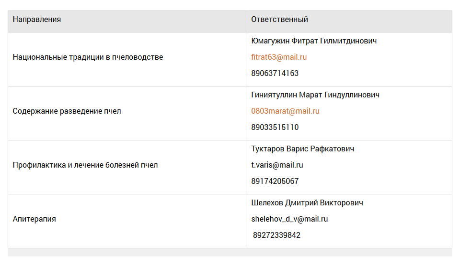Click the name Юмагужин Фитрат Гилмитдинович
This screenshot has height=266, width=460.
pyautogui.click(x=314, y=41)
